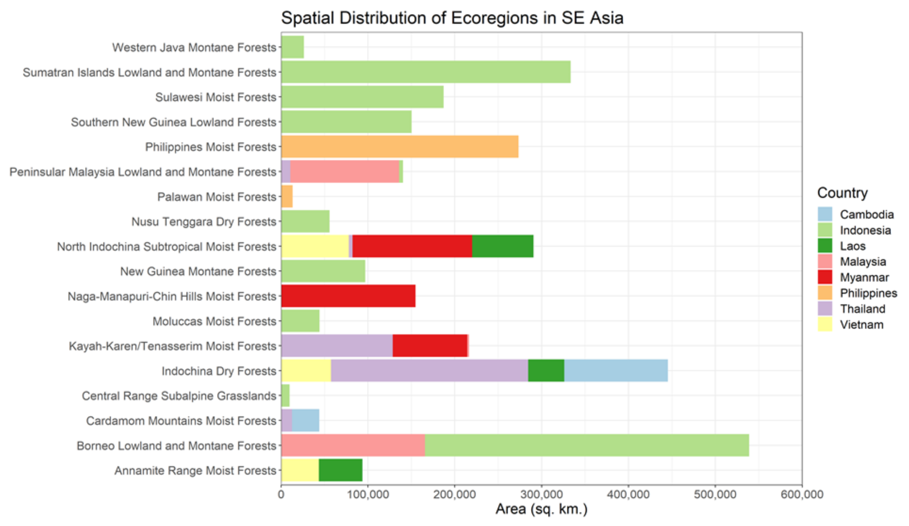Click Laos segment of Annamite Range bar
Viewport: 909px width, 526px height.
pyautogui.click(x=341, y=470)
